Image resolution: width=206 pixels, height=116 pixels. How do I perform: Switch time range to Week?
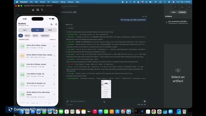click(50, 30)
